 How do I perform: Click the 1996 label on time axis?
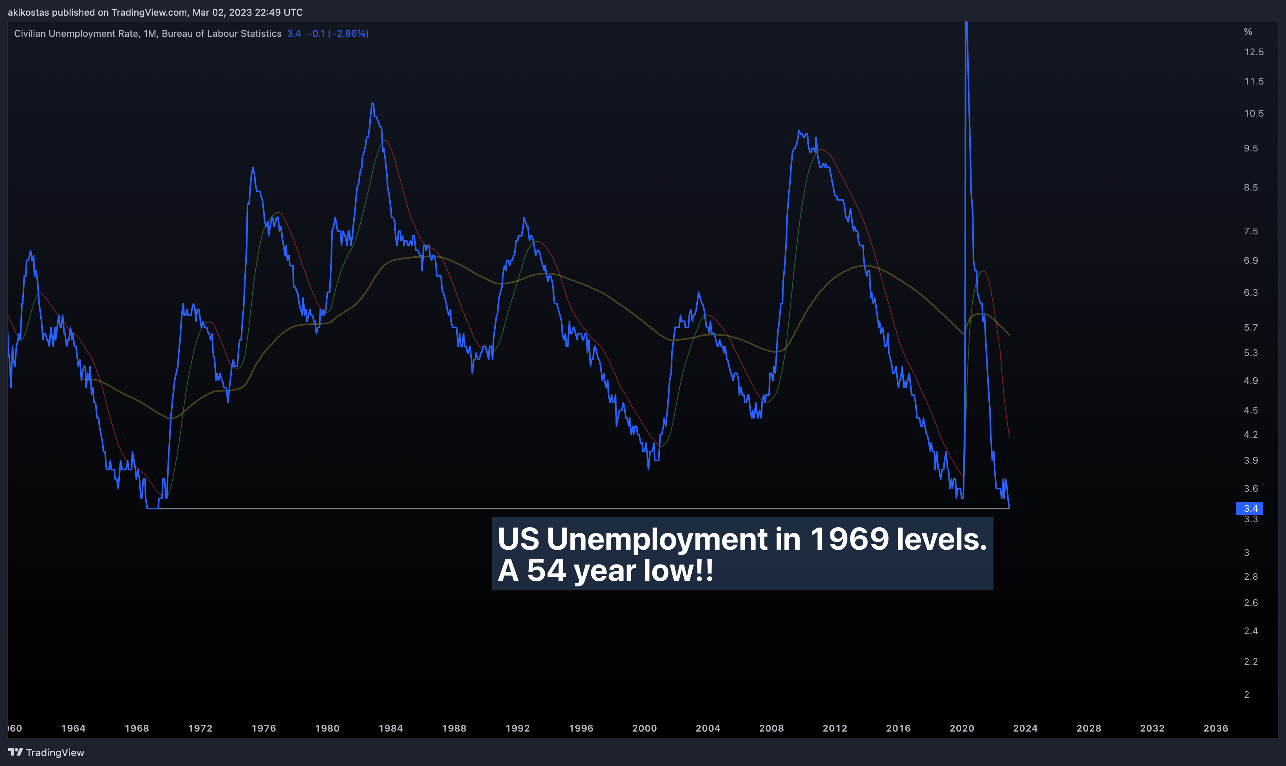coord(581,728)
